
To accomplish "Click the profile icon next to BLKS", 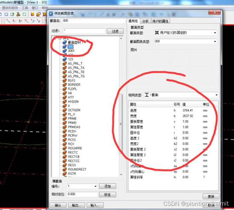I will click(x=64, y=80).
